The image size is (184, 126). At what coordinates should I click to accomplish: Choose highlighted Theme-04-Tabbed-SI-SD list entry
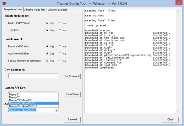(33, 103)
